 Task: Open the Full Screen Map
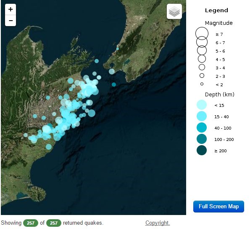point(218,207)
